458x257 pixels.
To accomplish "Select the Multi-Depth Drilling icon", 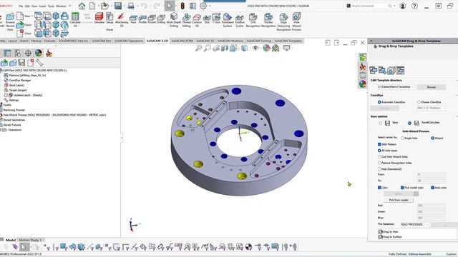I will pos(173,20).
